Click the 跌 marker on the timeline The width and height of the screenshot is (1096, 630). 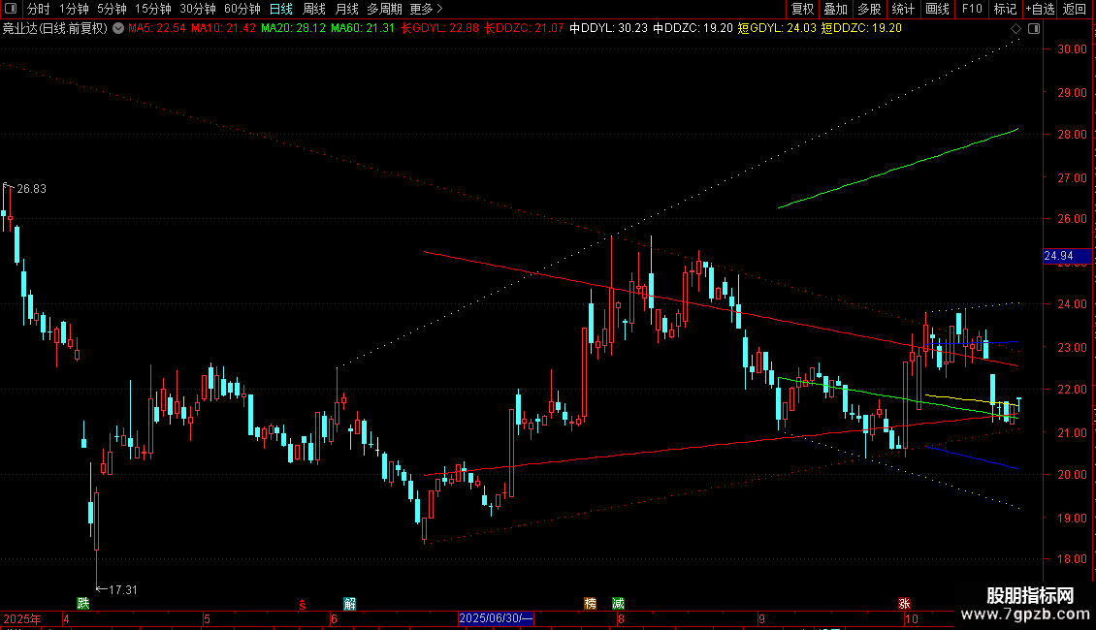pos(83,604)
